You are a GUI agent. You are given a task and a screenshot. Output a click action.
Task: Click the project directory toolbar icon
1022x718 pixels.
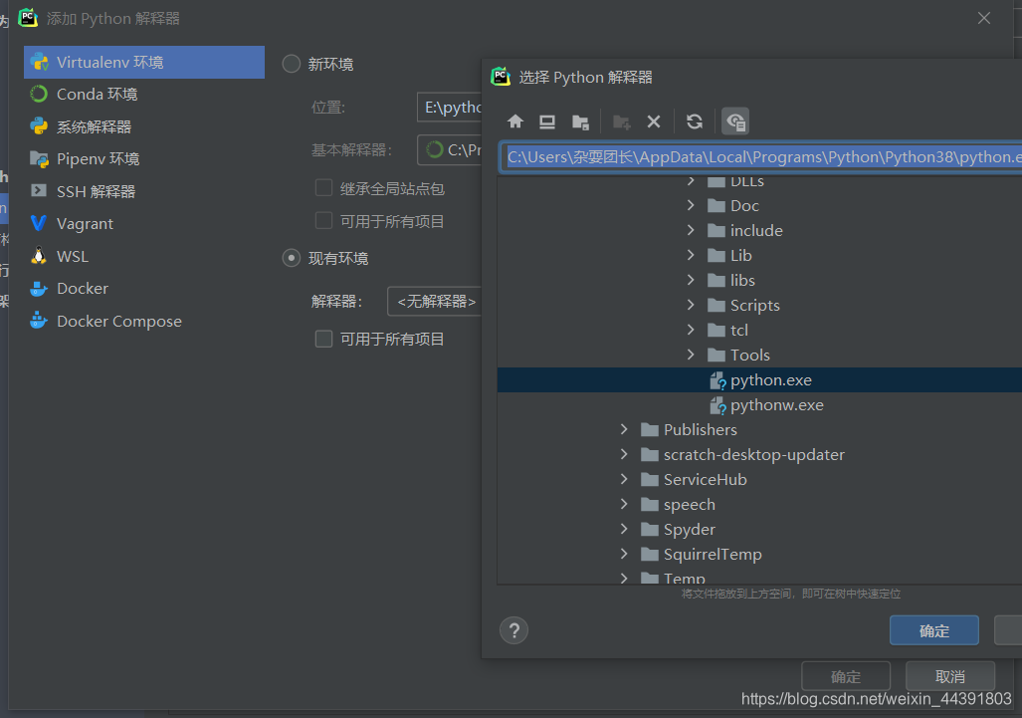point(580,121)
